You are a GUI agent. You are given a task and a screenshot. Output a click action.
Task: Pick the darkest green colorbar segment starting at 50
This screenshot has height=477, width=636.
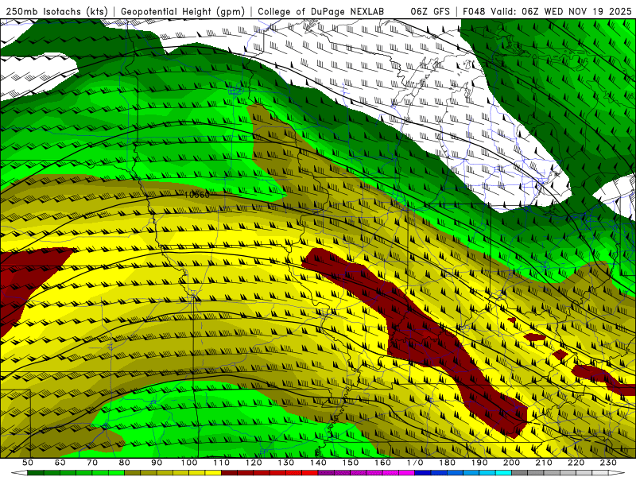click(36, 473)
